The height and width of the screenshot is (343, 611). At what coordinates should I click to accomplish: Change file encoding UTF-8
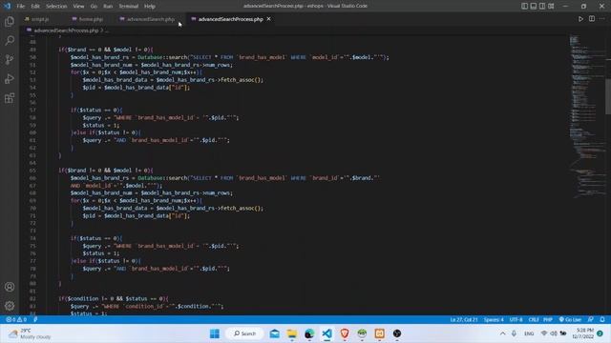pos(516,320)
